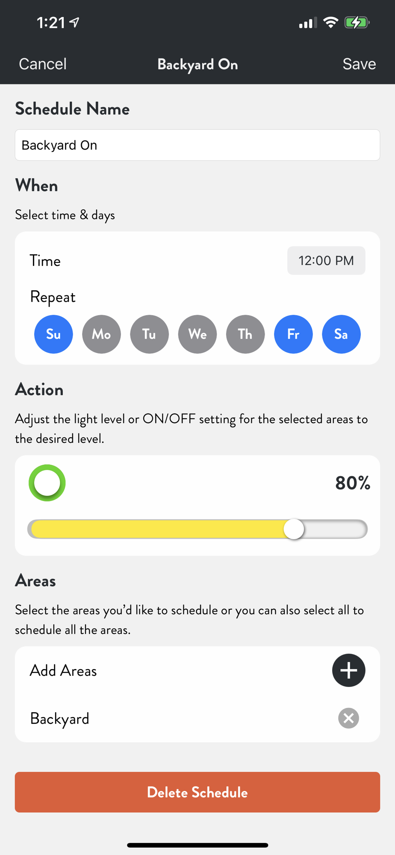This screenshot has width=395, height=855.
Task: Enable Wednesday repeat day
Action: (197, 334)
